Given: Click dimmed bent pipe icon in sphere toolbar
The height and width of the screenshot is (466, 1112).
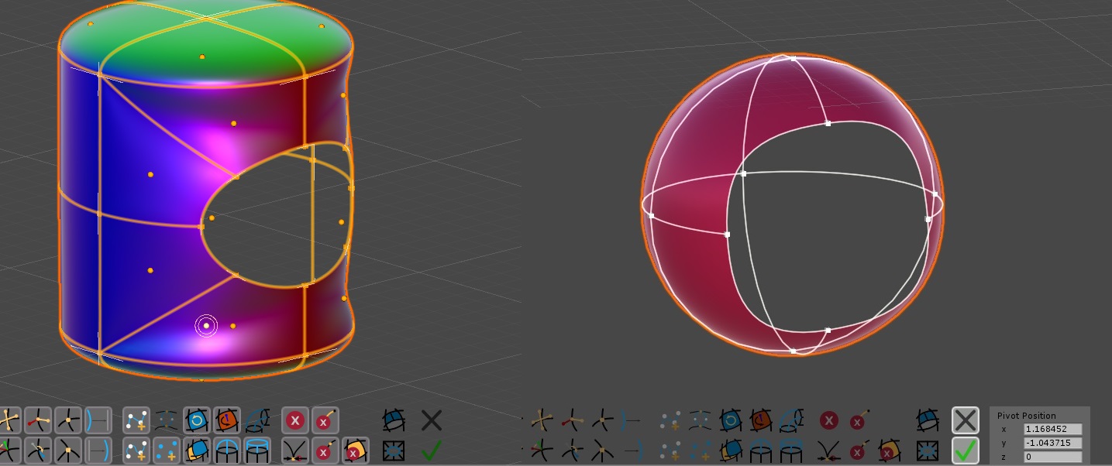Looking at the screenshot, I should [x=791, y=421].
